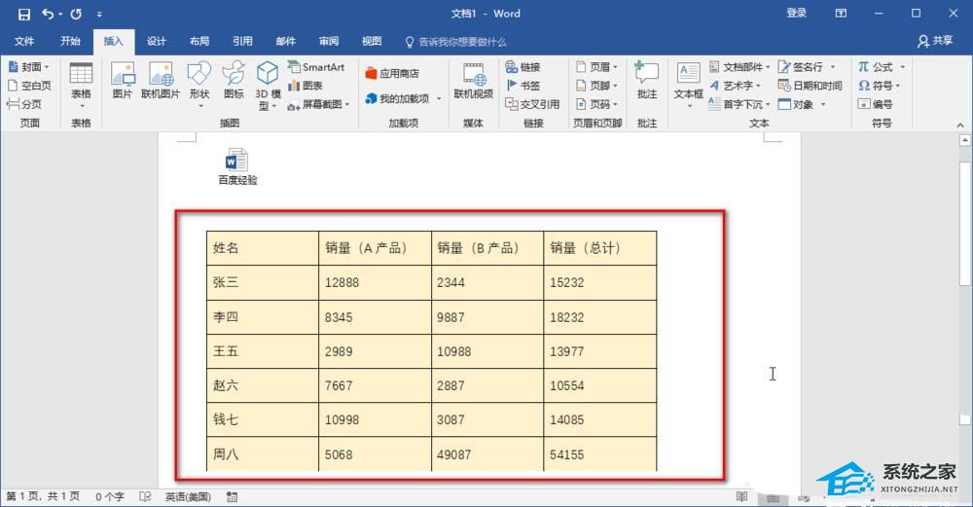Click the 共享 (Share) button

click(935, 42)
